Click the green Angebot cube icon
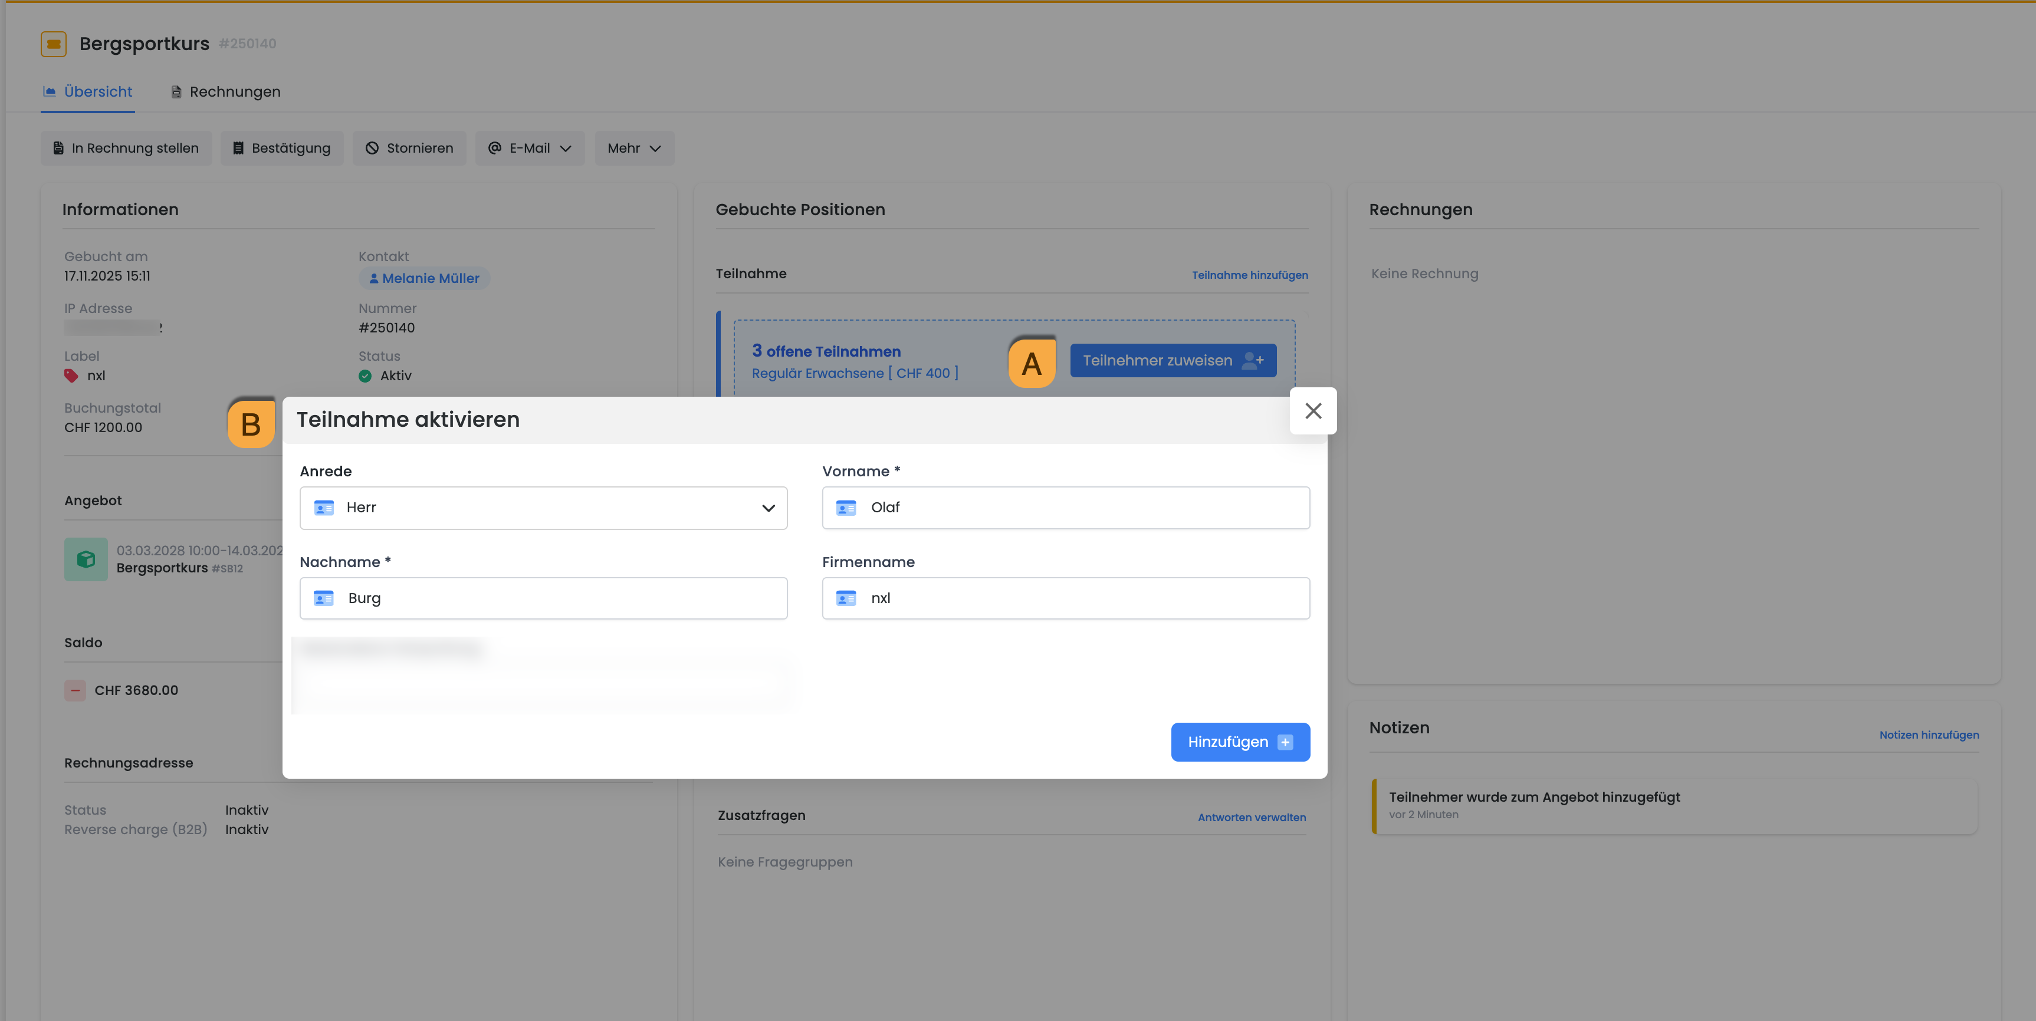The width and height of the screenshot is (2036, 1021). pos(86,559)
